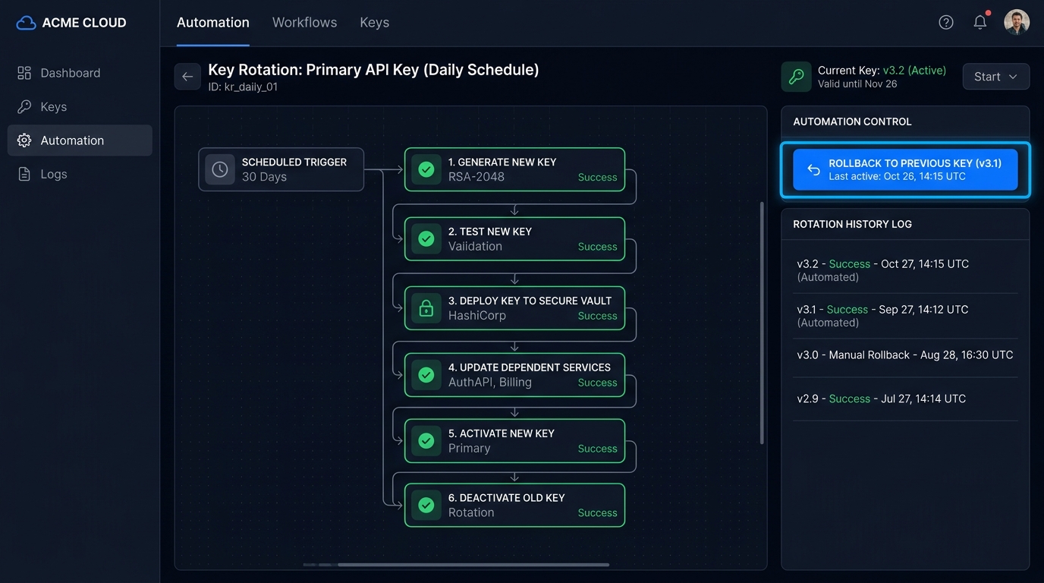
Task: Select the 4. Update Dependent Services title
Action: pyautogui.click(x=530, y=367)
